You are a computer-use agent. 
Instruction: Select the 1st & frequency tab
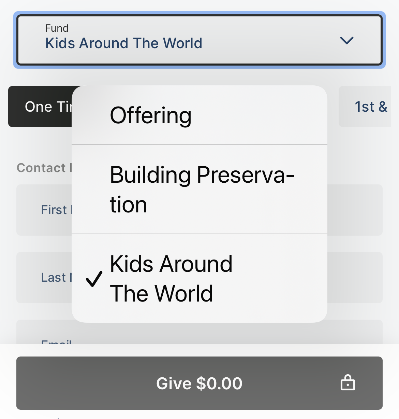(368, 107)
